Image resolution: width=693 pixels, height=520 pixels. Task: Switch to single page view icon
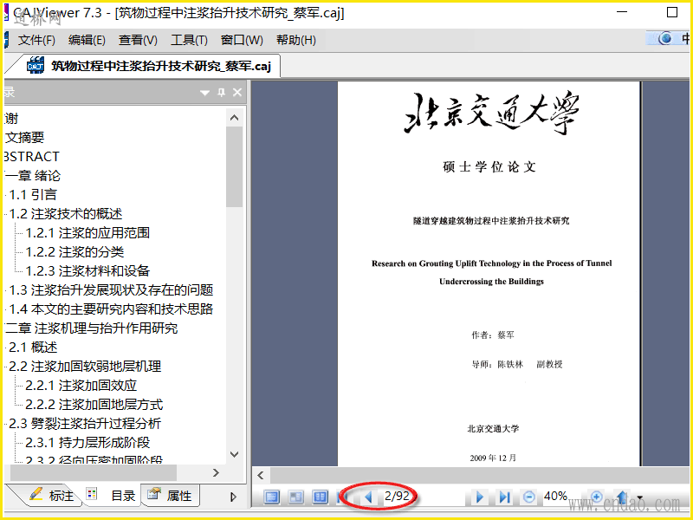[272, 497]
